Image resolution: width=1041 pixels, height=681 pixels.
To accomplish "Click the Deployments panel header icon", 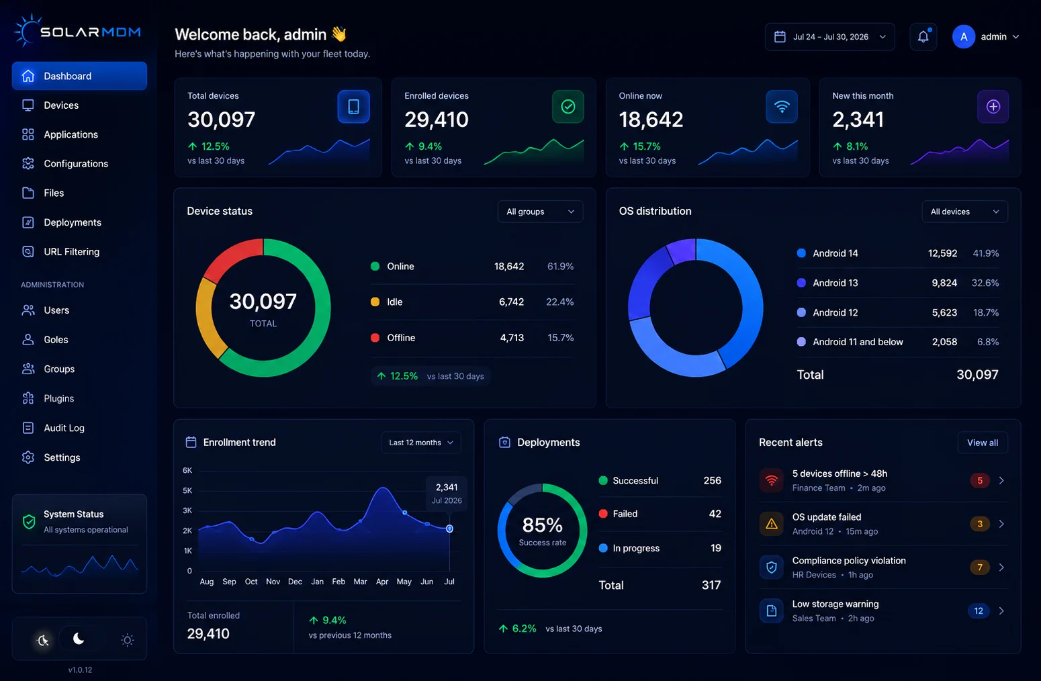I will click(x=504, y=442).
